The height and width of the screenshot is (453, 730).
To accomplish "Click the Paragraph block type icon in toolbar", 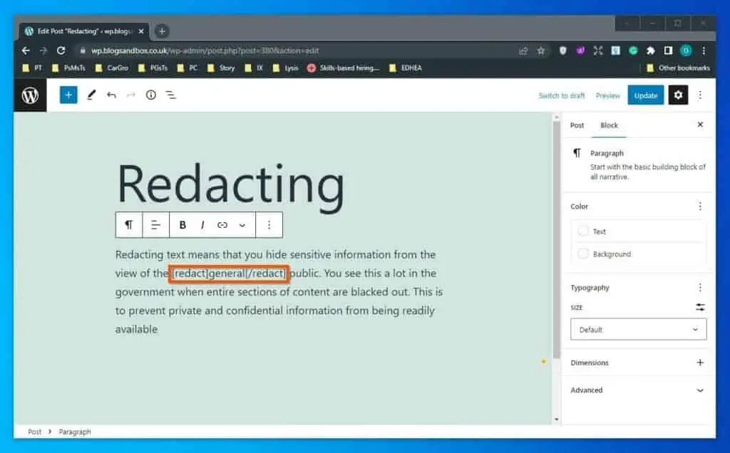I will (129, 225).
